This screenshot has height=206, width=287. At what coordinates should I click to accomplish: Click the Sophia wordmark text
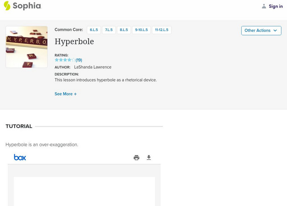27,6
